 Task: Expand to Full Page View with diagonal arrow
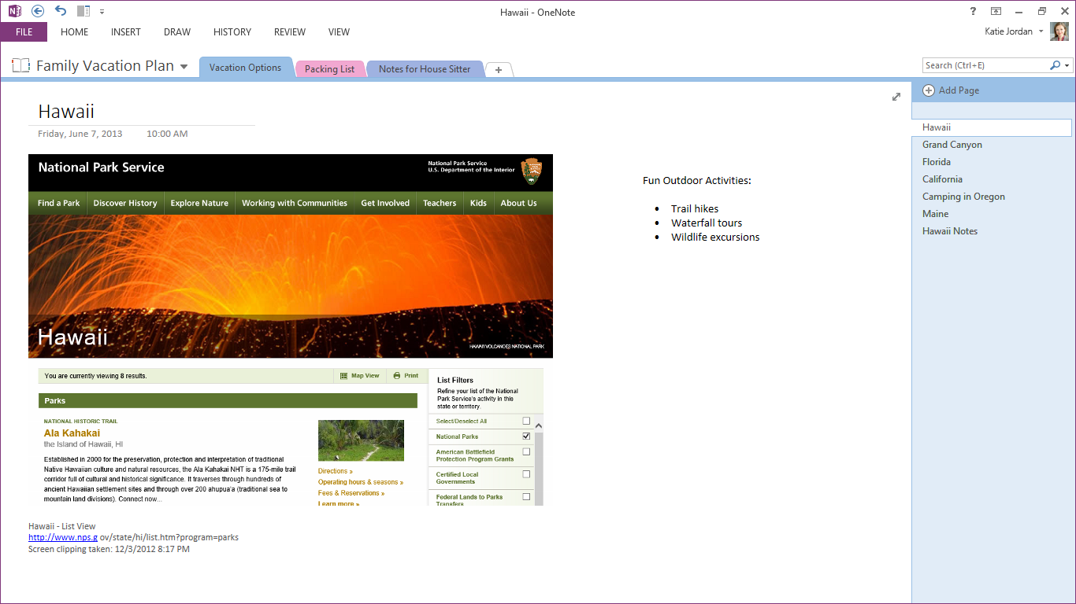(x=896, y=97)
